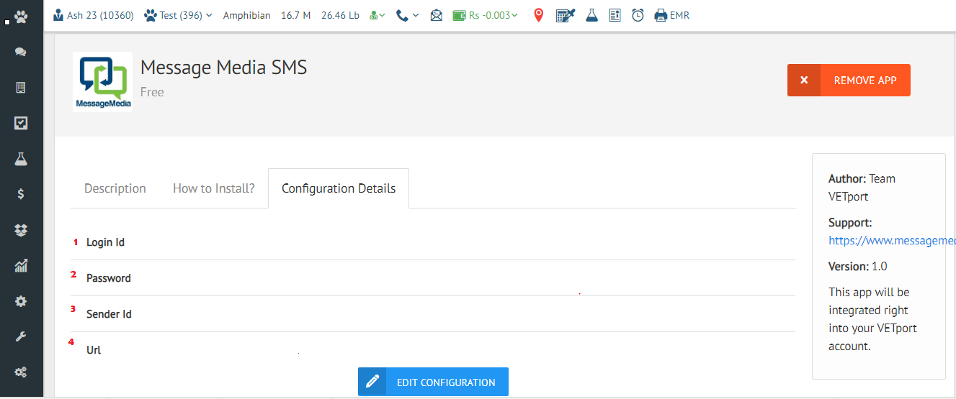This screenshot has width=956, height=399.
Task: Expand the phone call dropdown
Action: click(x=407, y=15)
